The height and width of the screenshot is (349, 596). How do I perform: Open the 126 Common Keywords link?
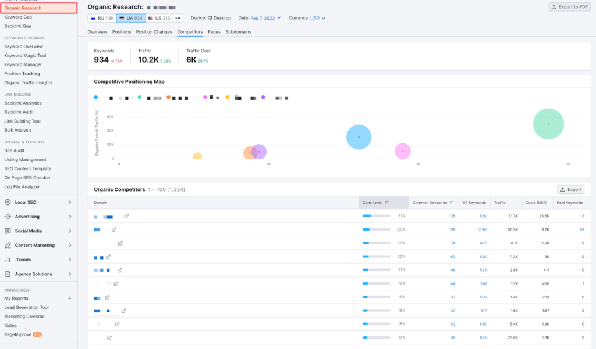(x=452, y=215)
